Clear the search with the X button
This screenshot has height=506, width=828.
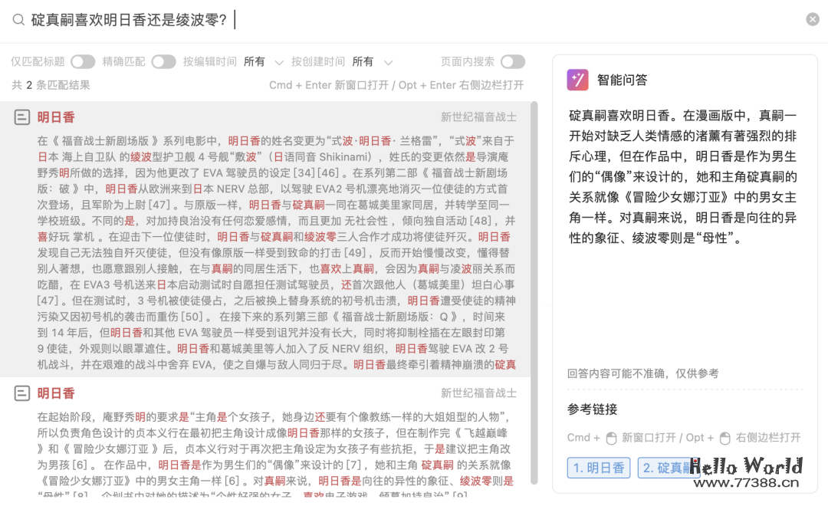tap(813, 19)
